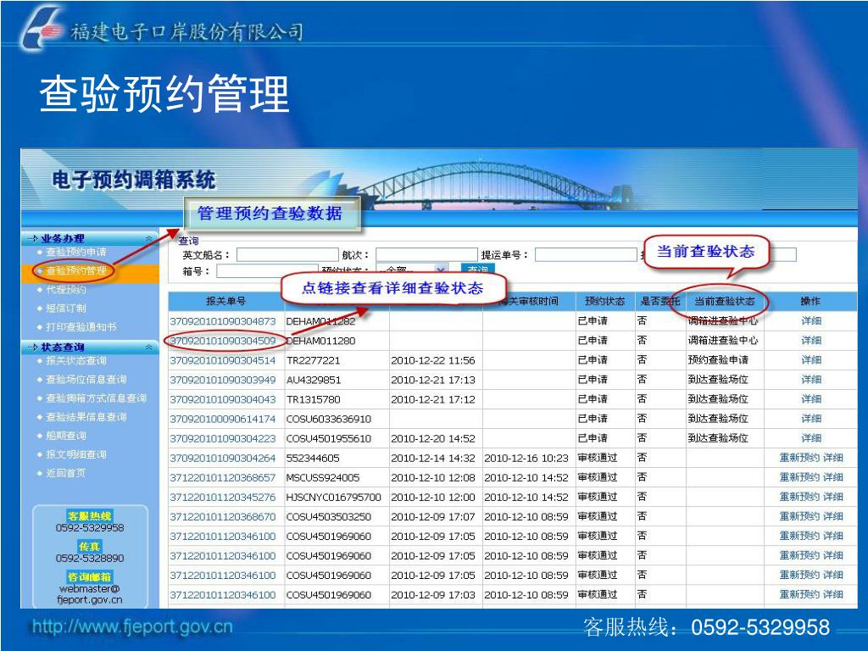Image resolution: width=868 pixels, height=651 pixels.
Task: Open declaration 370920101090304514 link
Action: (223, 360)
